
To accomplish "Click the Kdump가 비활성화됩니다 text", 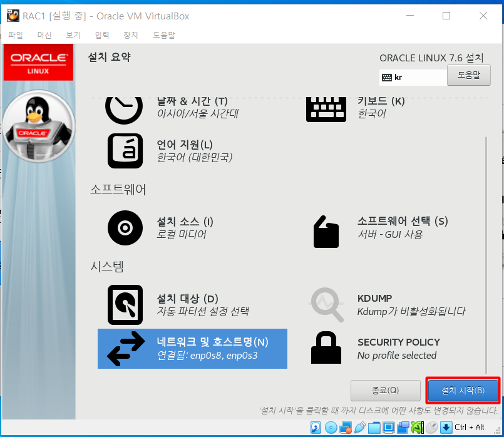I will pyautogui.click(x=411, y=311).
